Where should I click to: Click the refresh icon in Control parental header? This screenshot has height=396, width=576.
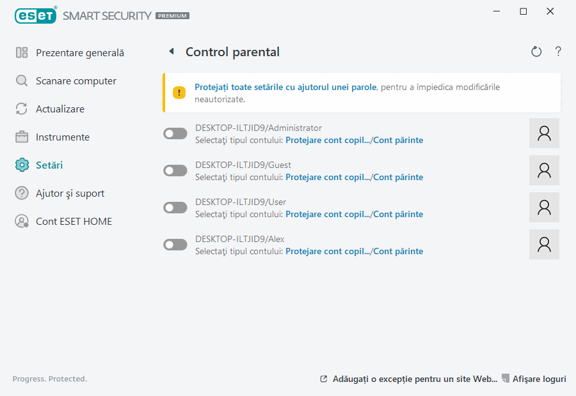[536, 51]
